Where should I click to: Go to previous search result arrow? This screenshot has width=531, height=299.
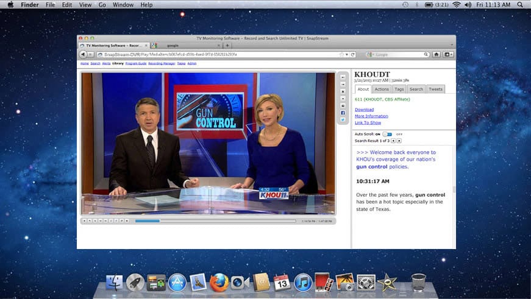[393, 141]
